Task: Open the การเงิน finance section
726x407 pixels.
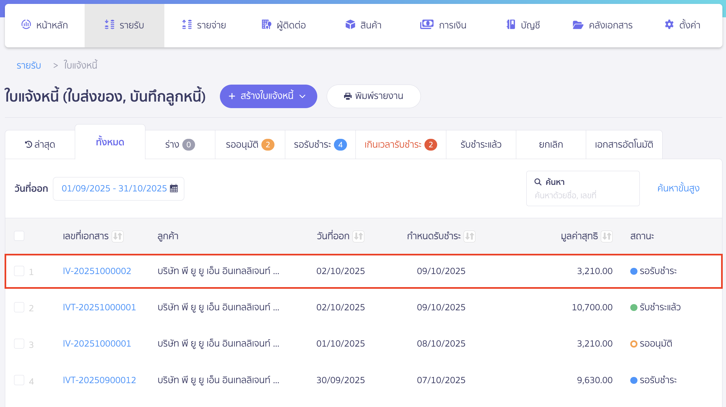Action: (443, 25)
